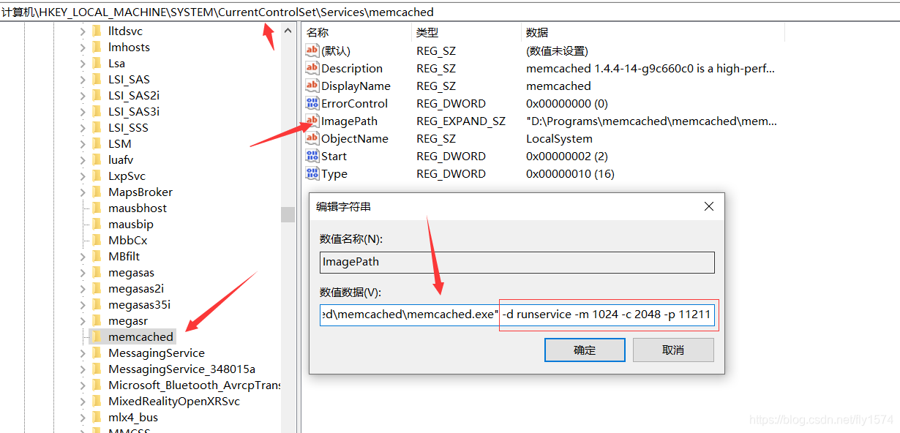This screenshot has height=433, width=900.
Task: Click the (数值未设置) data cell
Action: pos(557,50)
